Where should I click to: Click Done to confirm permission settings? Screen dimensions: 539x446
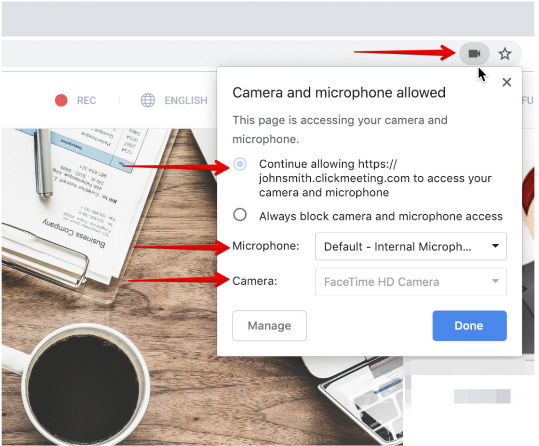point(469,326)
